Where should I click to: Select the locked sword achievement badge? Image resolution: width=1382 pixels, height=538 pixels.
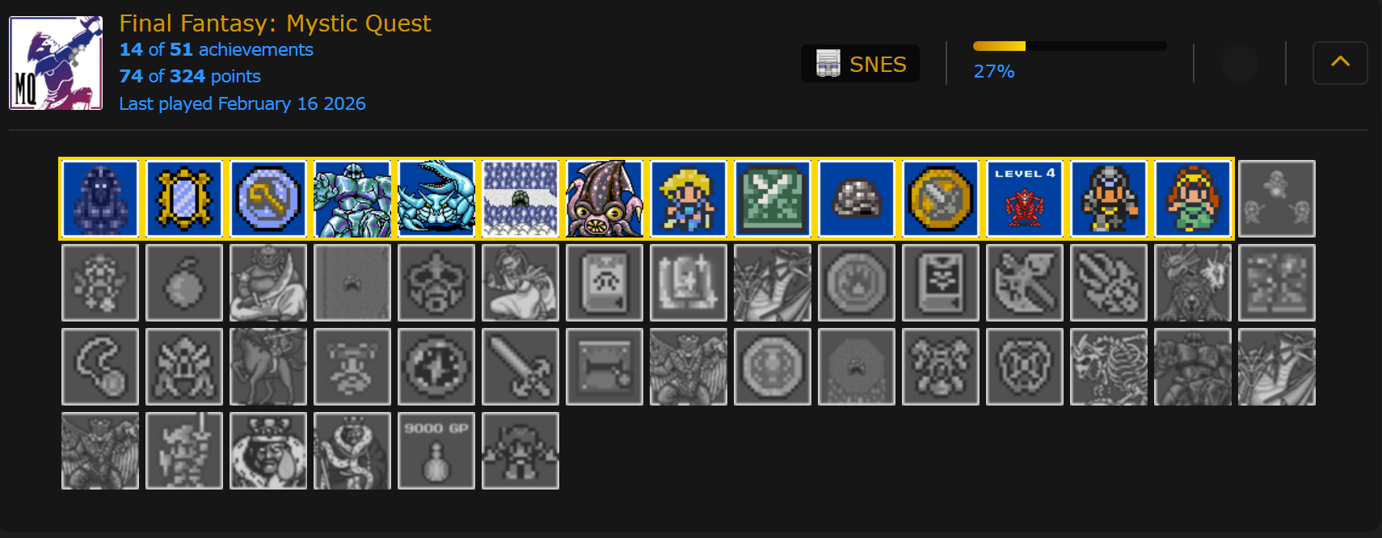click(x=520, y=367)
